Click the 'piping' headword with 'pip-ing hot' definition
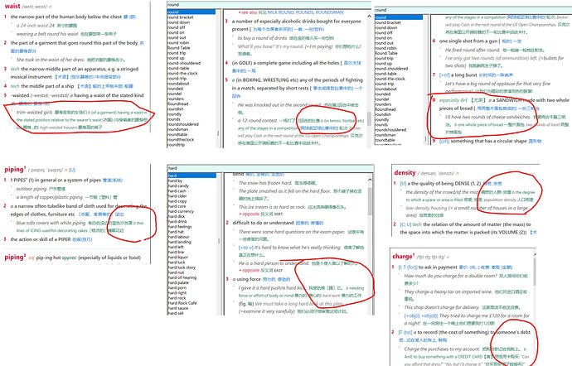The image size is (572, 366). pyautogui.click(x=14, y=257)
